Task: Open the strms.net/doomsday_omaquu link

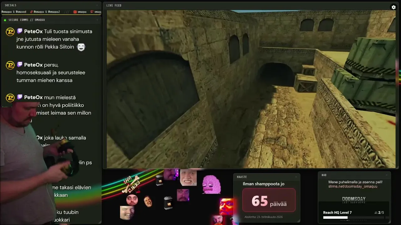Action: [353, 187]
